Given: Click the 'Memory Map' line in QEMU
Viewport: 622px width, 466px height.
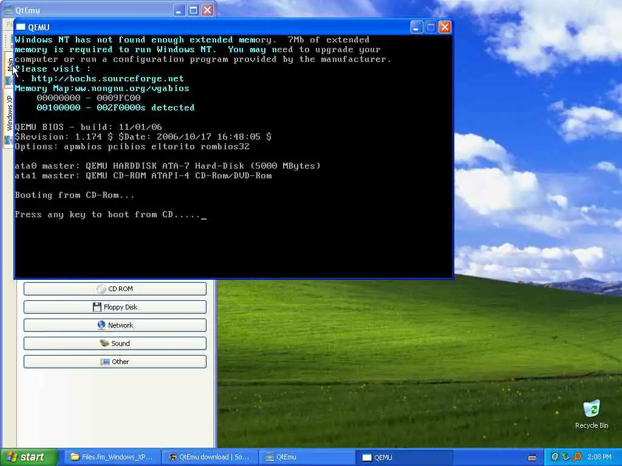Looking at the screenshot, I should click(x=102, y=88).
